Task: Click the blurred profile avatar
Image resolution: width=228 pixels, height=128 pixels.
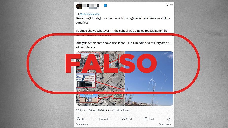Action: 79,6
